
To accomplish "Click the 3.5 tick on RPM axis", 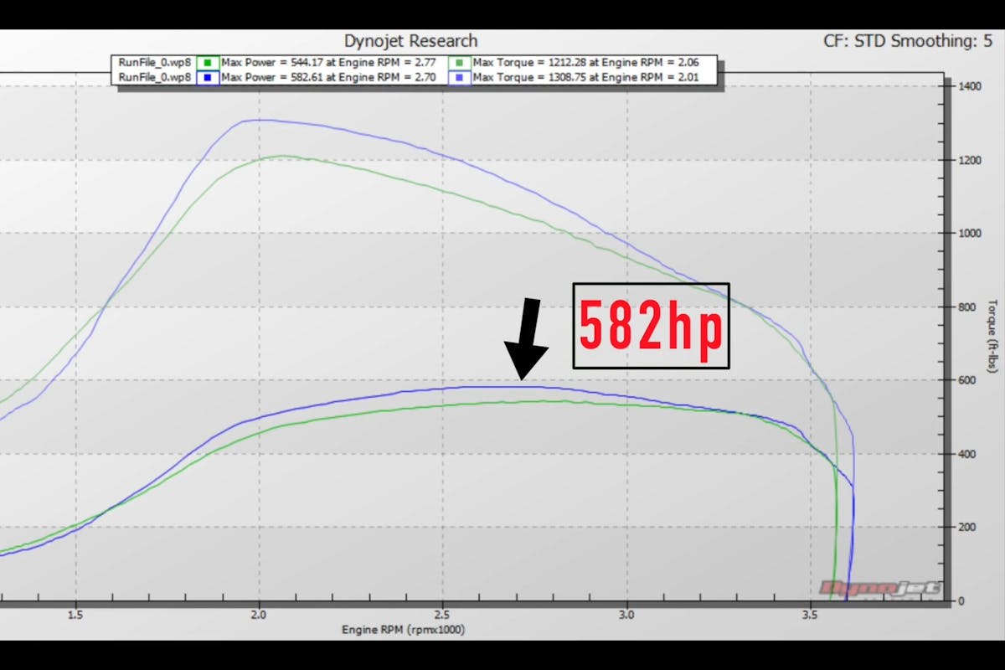I will pos(810,613).
